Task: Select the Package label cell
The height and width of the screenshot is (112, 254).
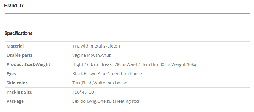Action: [x=38, y=101]
